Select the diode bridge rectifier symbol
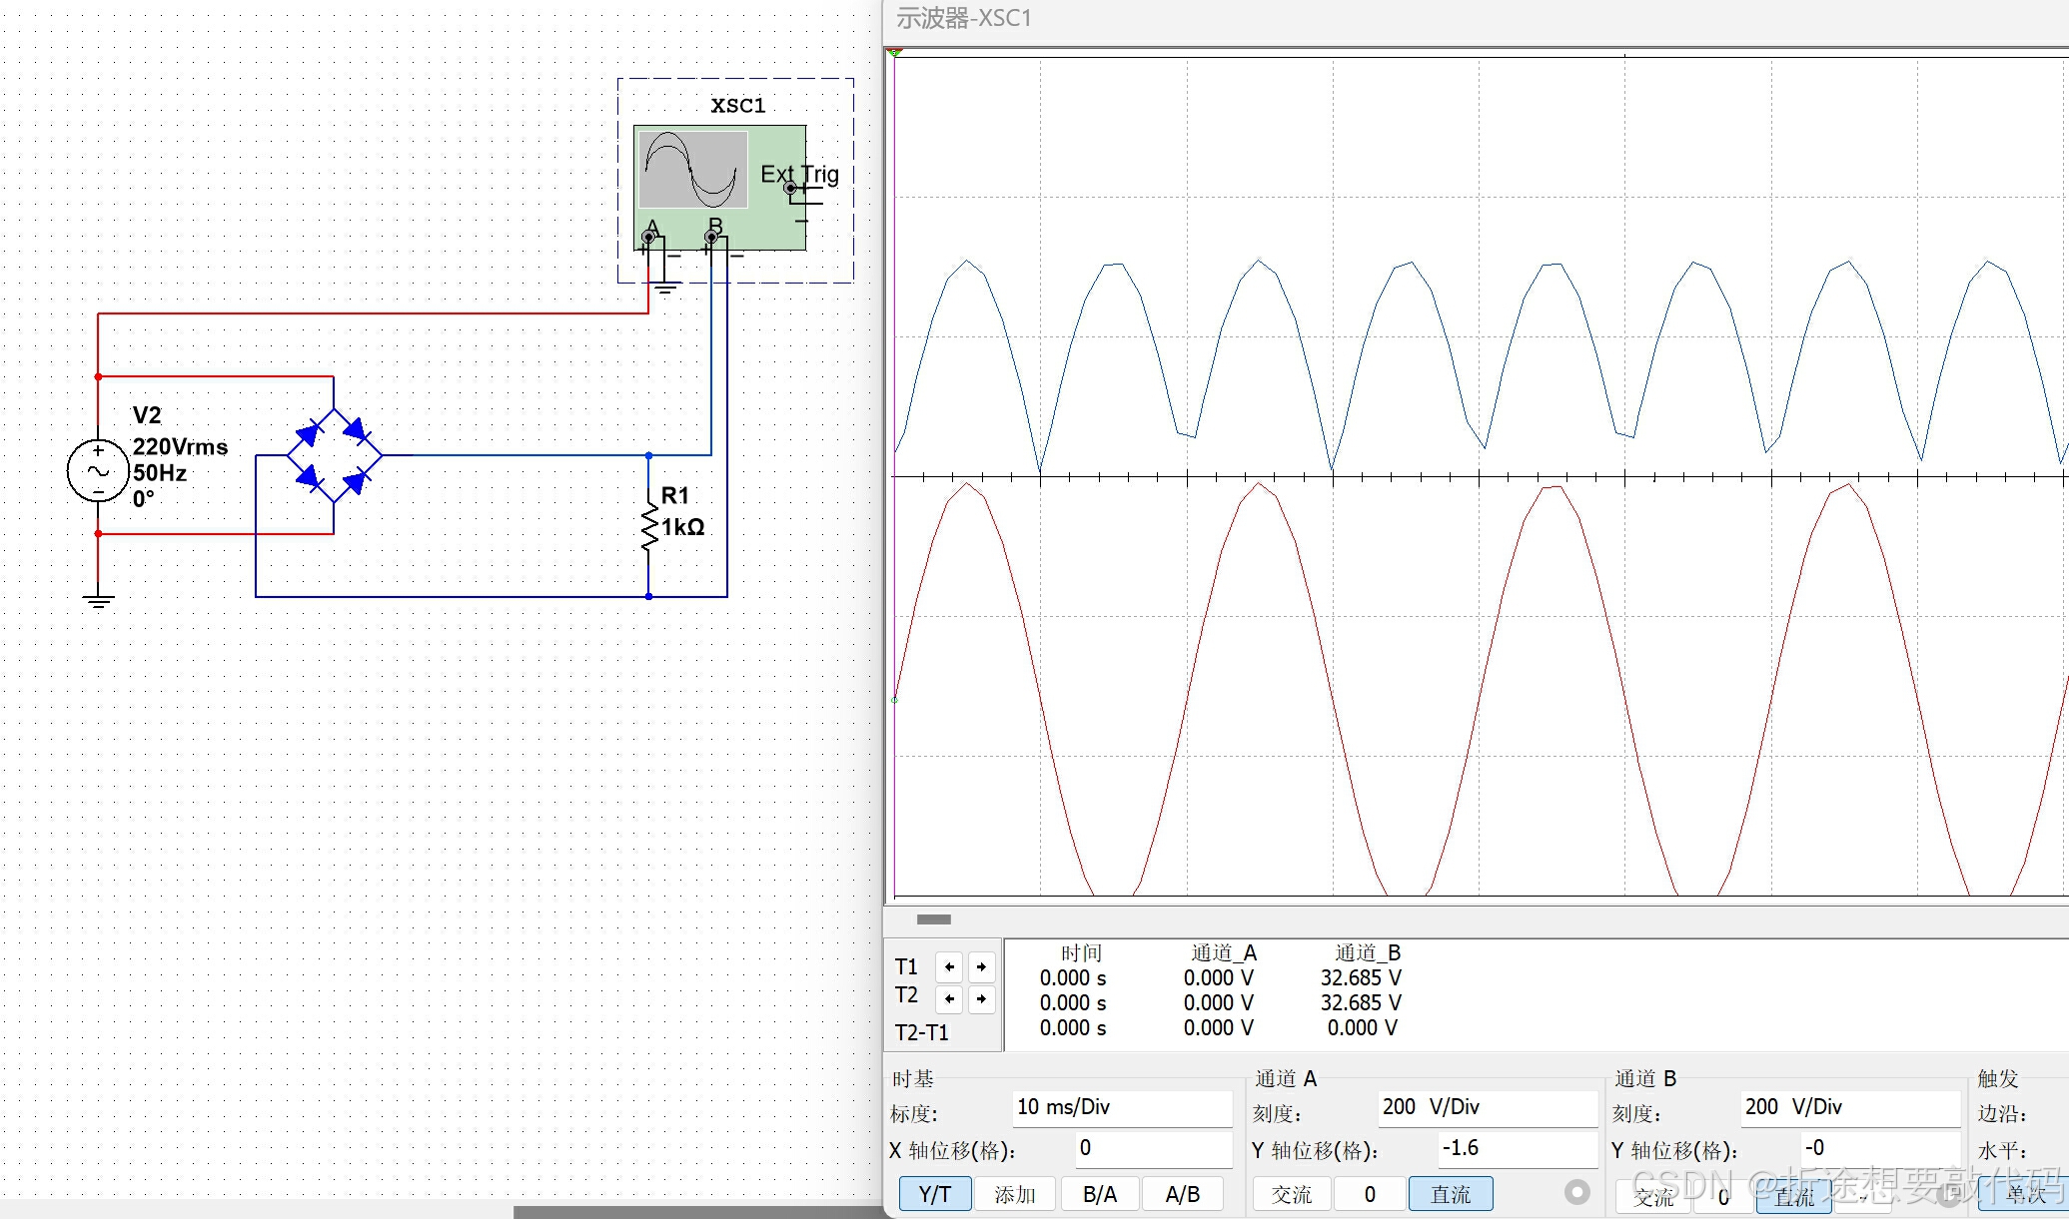This screenshot has height=1219, width=2069. 334,455
